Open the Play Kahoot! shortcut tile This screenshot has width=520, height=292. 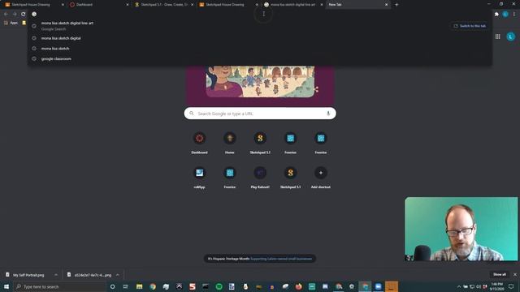260,178
